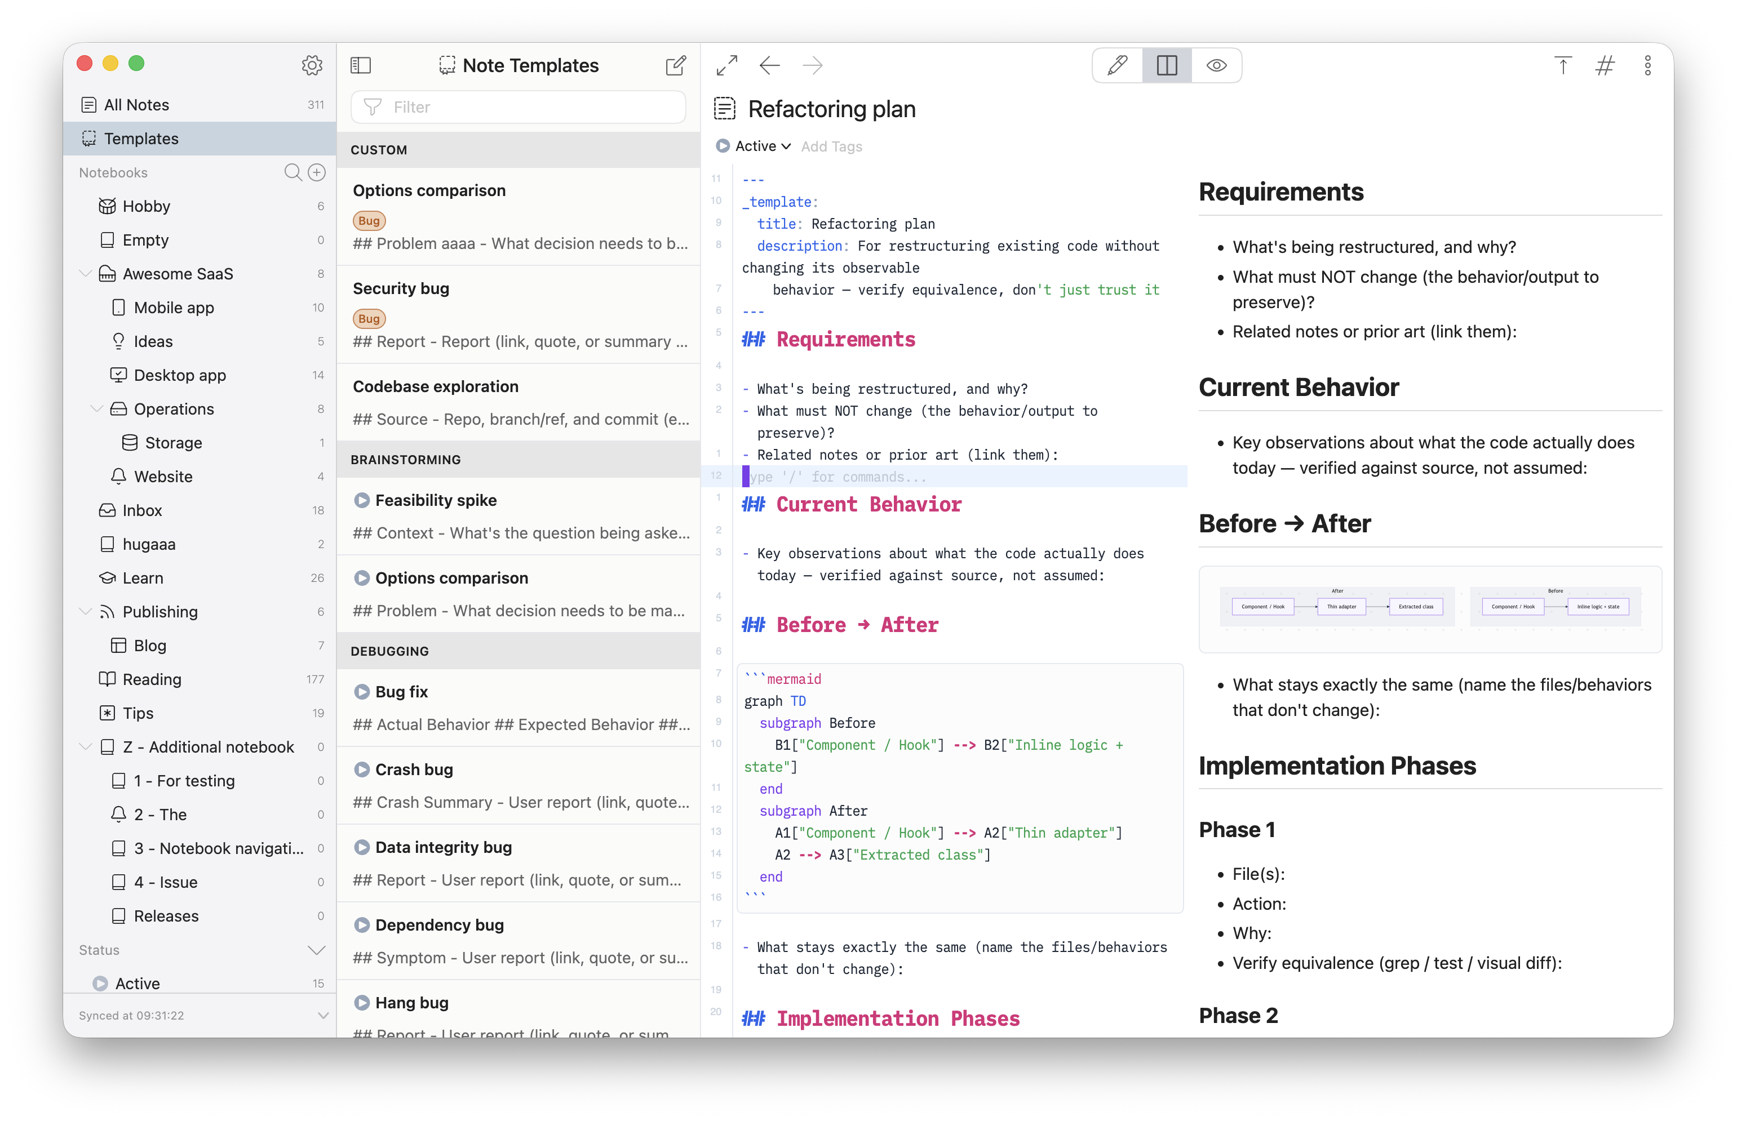Viewport: 1737px width, 1121px height.
Task: Open the Mobile app notebook
Action: 200,307
